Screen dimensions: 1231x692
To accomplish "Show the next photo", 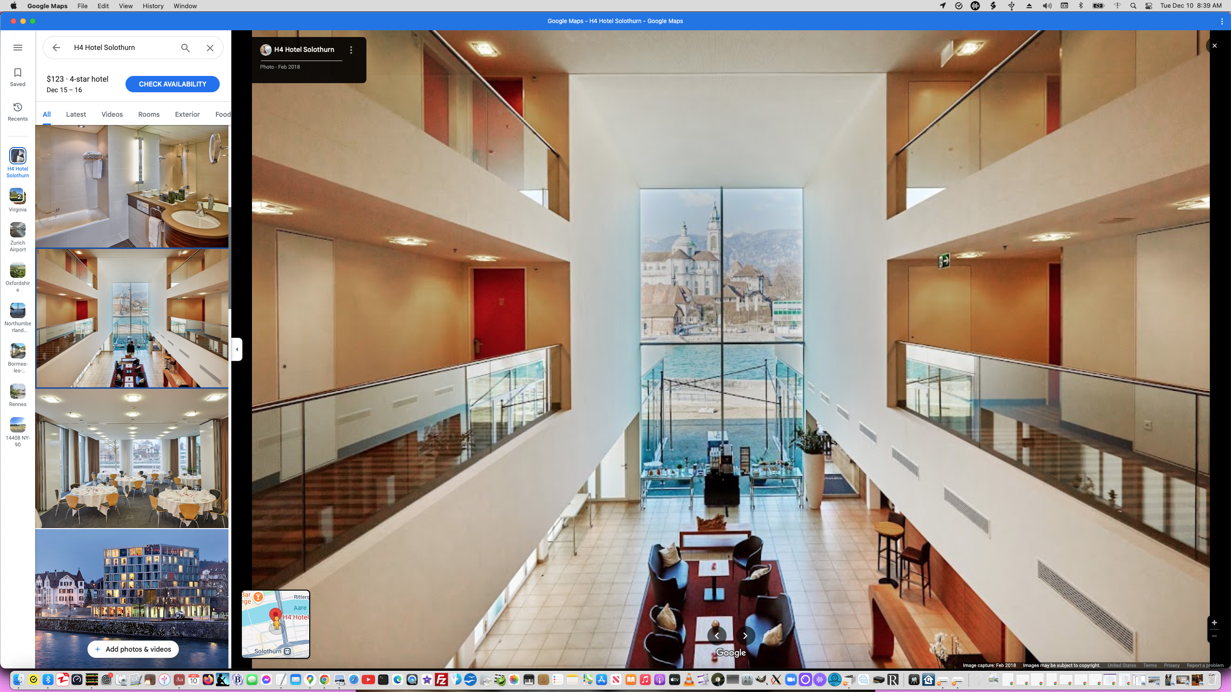I will 745,636.
